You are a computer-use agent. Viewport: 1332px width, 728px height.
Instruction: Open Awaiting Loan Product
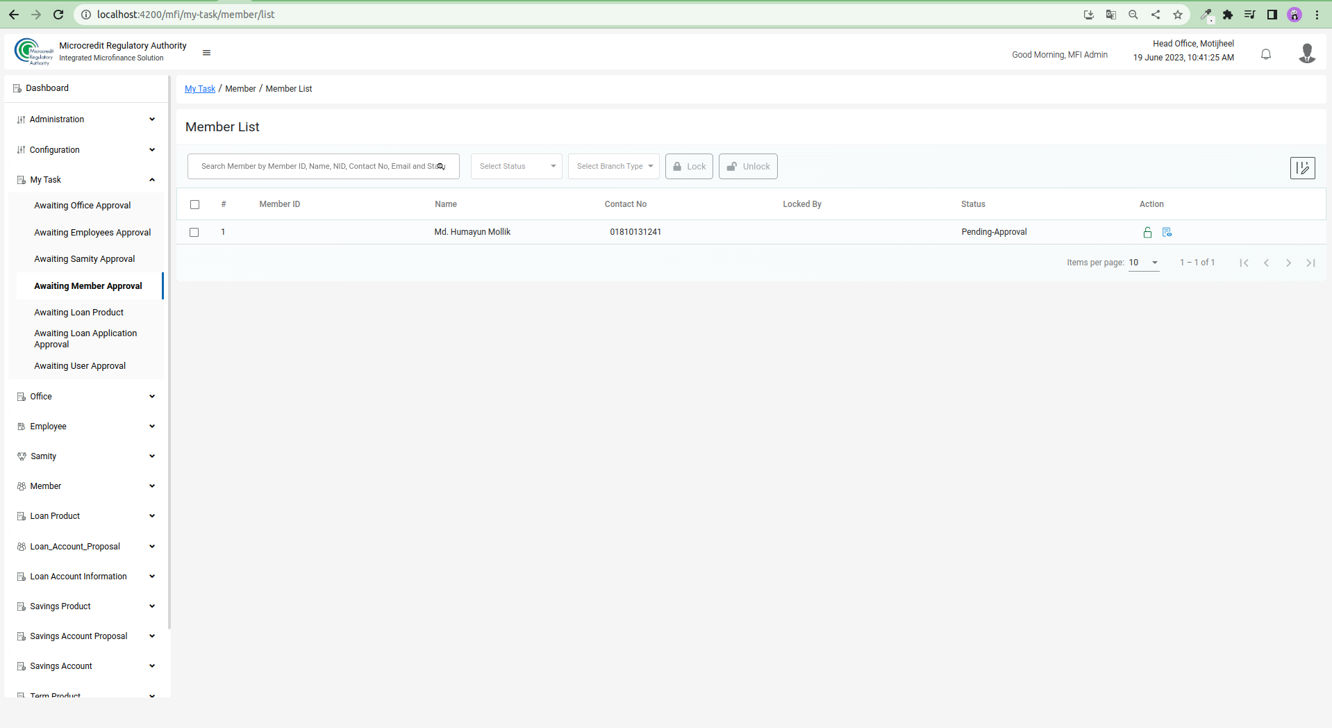pyautogui.click(x=79, y=313)
